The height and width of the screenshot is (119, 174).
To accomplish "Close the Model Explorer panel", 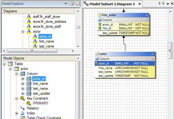I will (78, 3).
